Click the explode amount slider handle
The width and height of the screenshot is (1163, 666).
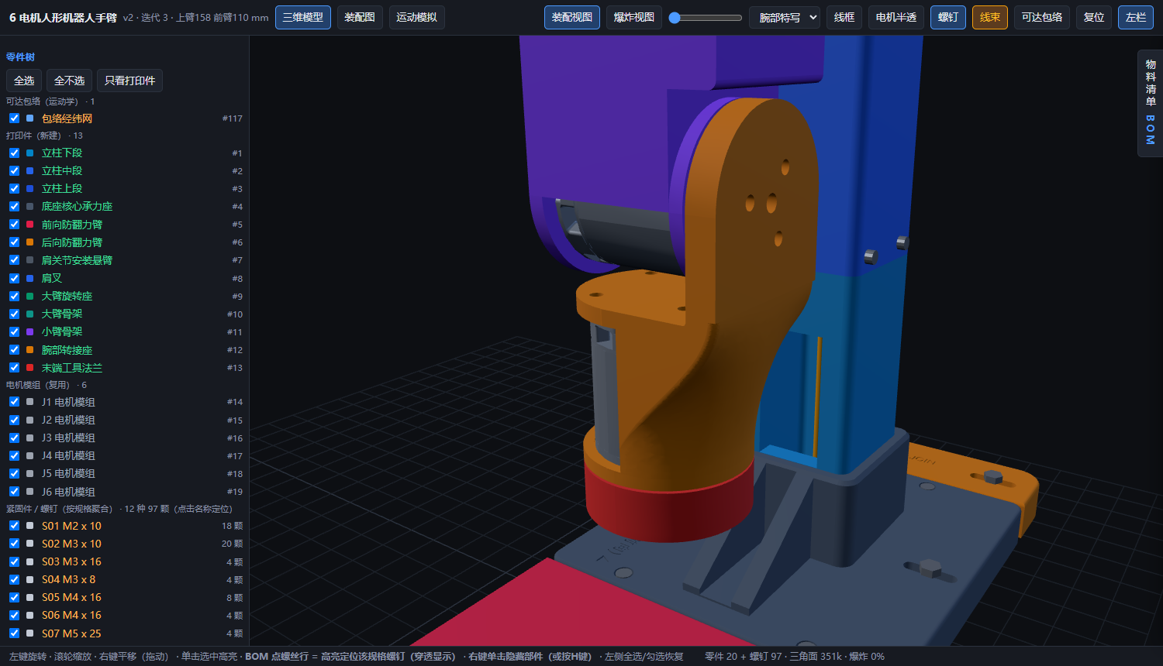pyautogui.click(x=675, y=17)
